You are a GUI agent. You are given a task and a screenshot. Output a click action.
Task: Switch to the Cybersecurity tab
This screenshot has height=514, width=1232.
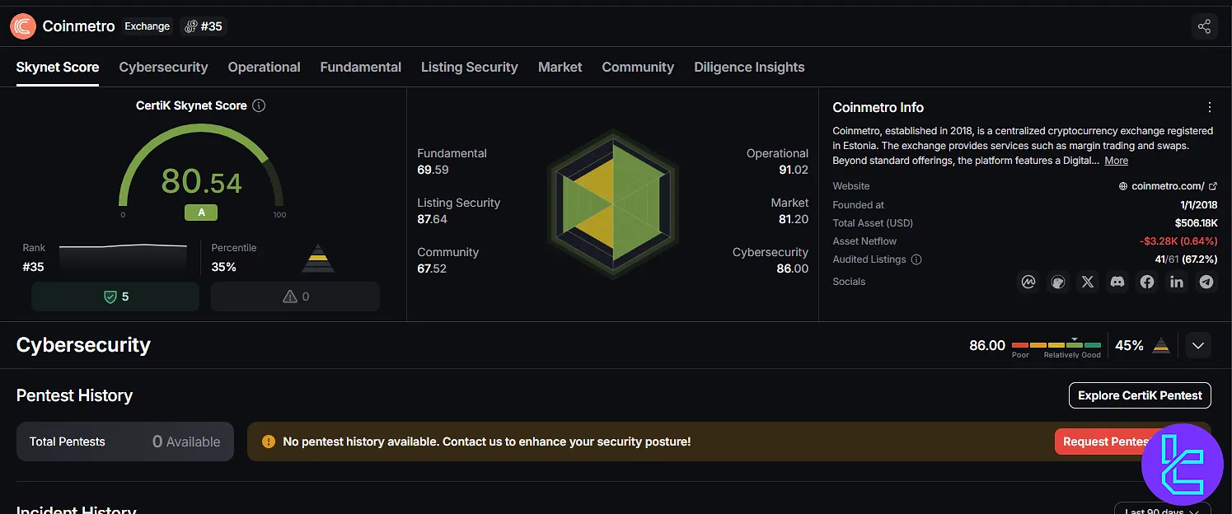[163, 68]
